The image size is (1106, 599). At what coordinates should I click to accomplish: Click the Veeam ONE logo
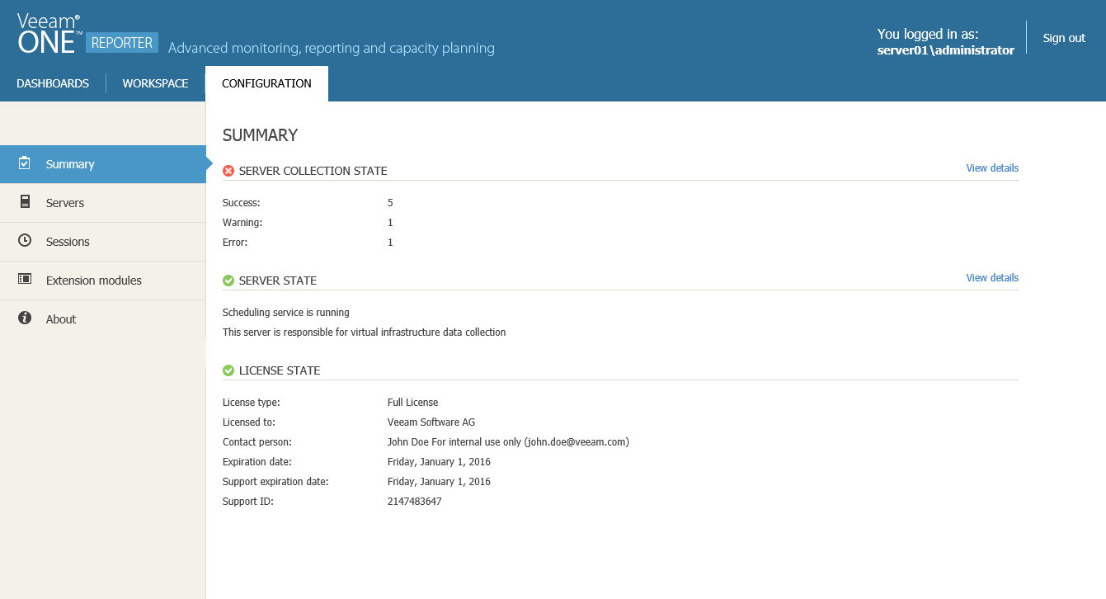point(48,35)
